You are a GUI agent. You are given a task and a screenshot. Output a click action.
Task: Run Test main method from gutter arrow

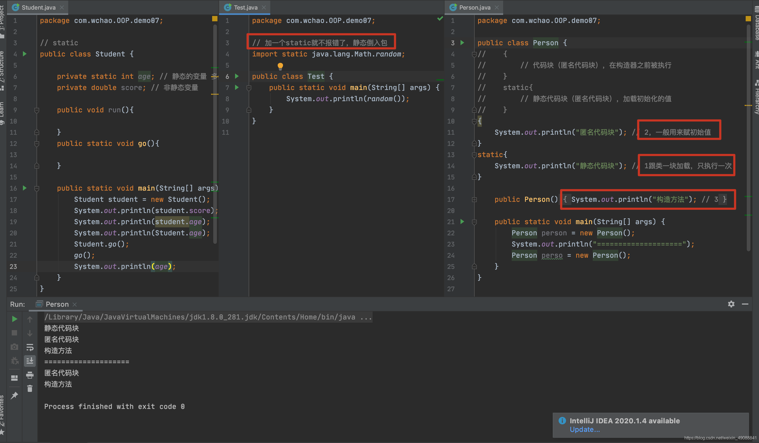click(x=237, y=87)
